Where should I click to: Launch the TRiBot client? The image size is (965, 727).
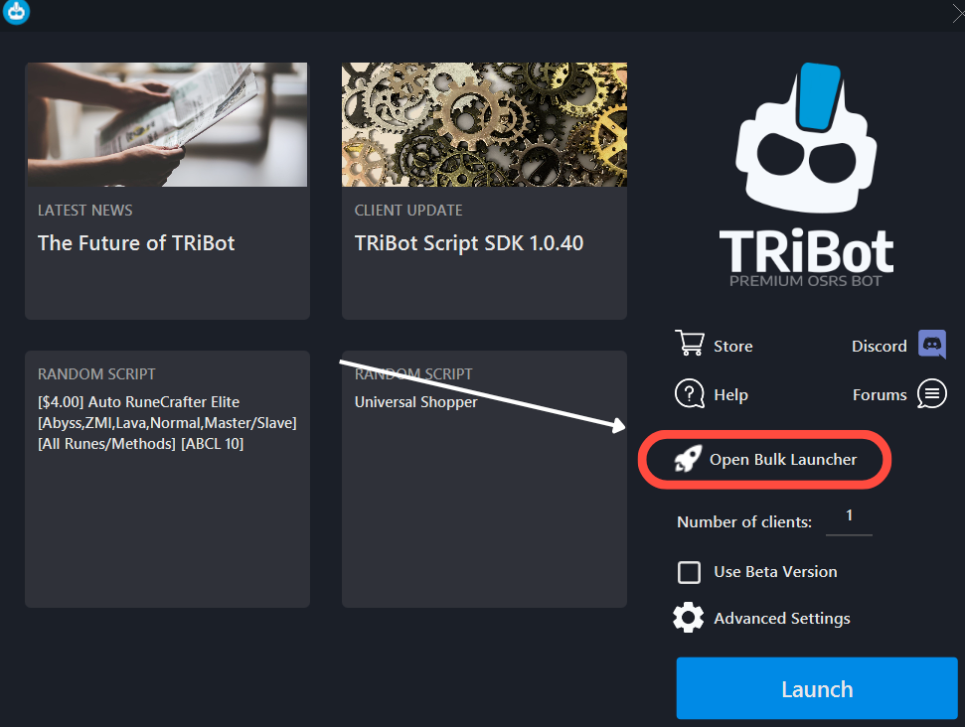click(x=817, y=688)
